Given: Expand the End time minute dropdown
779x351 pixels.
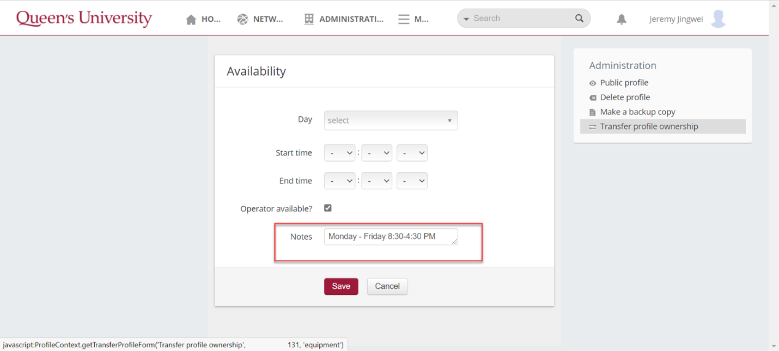Looking at the screenshot, I should click(376, 181).
